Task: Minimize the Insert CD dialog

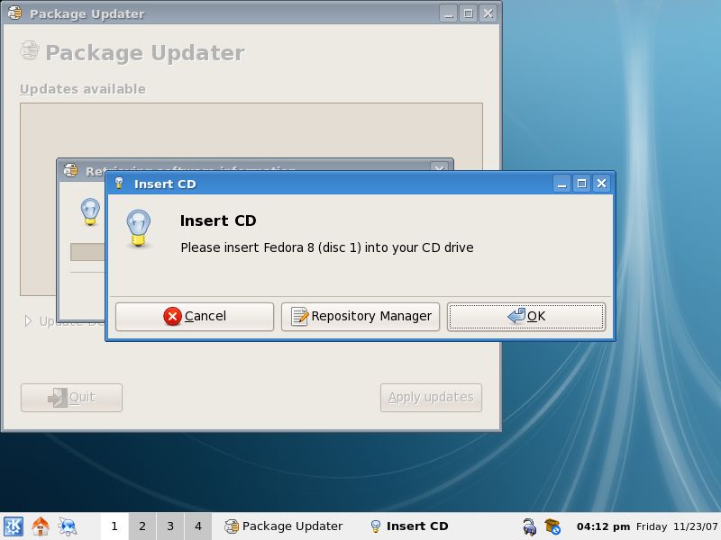Action: point(561,184)
